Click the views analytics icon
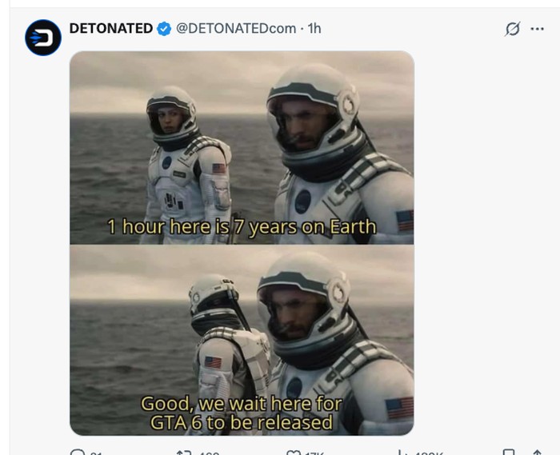560x455 pixels. point(402,453)
